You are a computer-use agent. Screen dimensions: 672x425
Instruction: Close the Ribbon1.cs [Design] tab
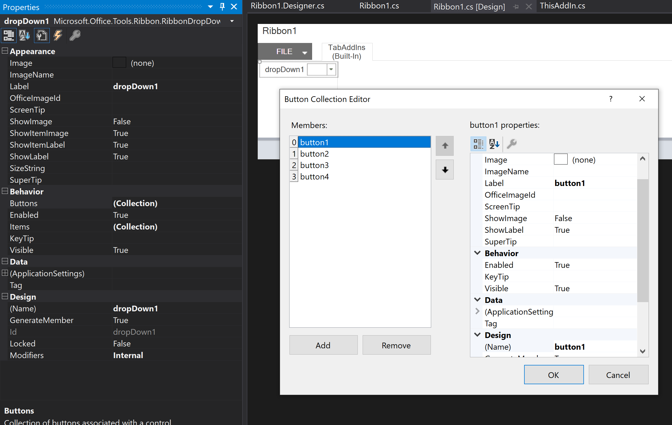coord(528,7)
